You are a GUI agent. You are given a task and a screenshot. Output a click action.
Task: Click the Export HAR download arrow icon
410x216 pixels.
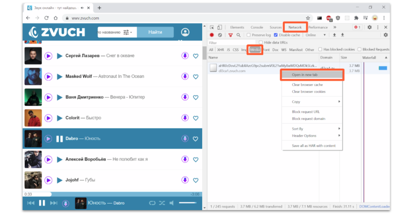click(342, 35)
